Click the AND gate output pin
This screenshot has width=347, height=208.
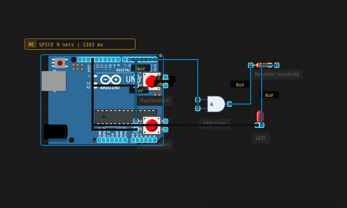coord(229,104)
